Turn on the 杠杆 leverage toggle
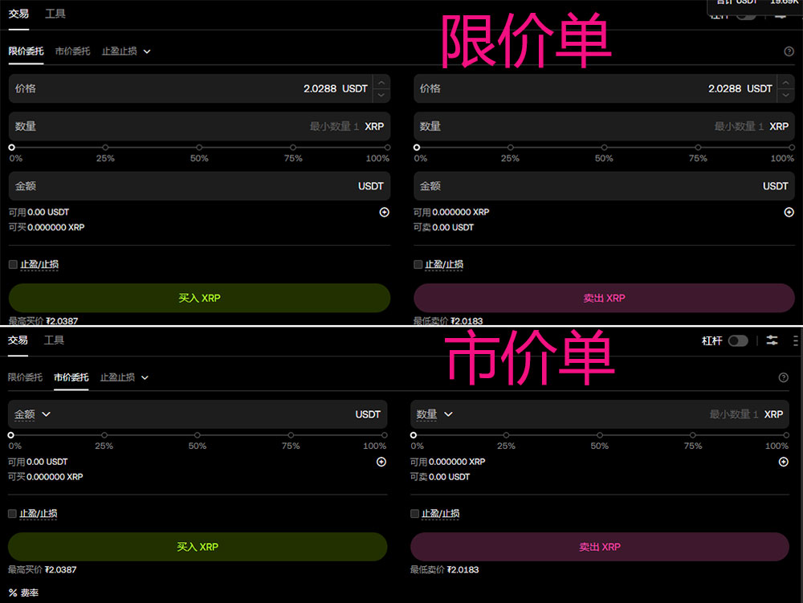Viewport: 803px width, 603px height. [738, 340]
